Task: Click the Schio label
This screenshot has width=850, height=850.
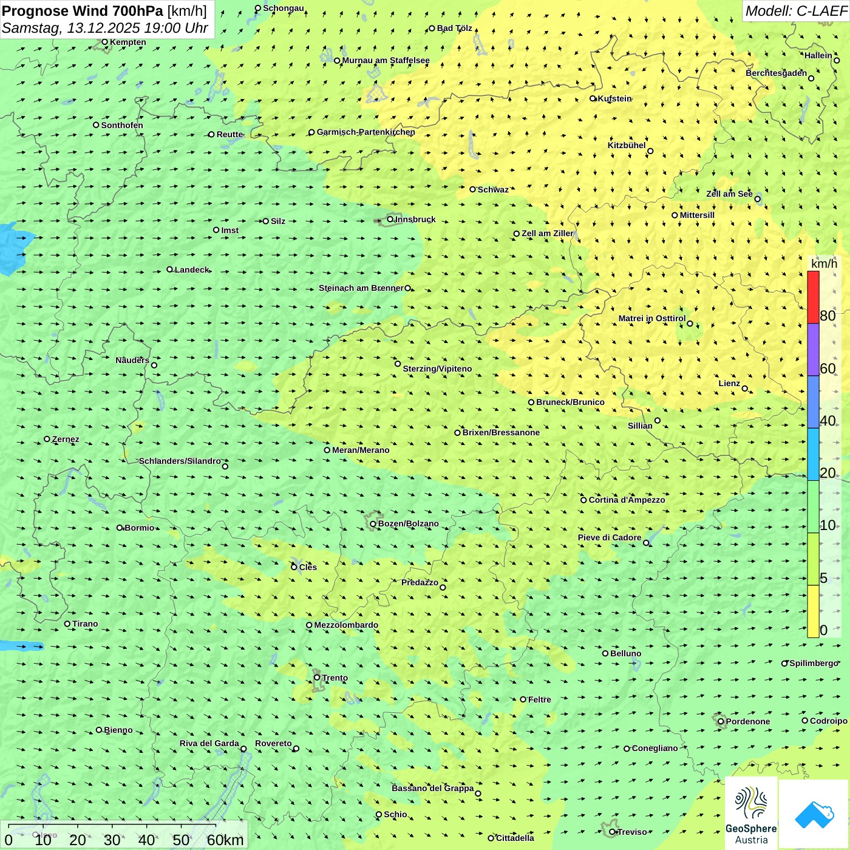Action: [395, 814]
